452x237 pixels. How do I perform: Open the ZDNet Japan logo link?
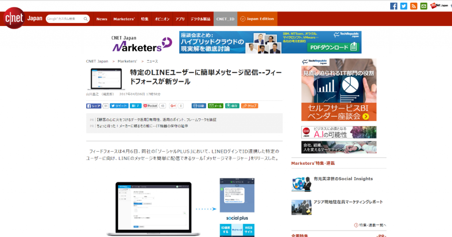pyautogui.click(x=439, y=6)
